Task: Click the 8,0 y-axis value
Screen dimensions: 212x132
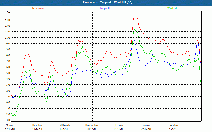Action: pyautogui.click(x=8, y=55)
